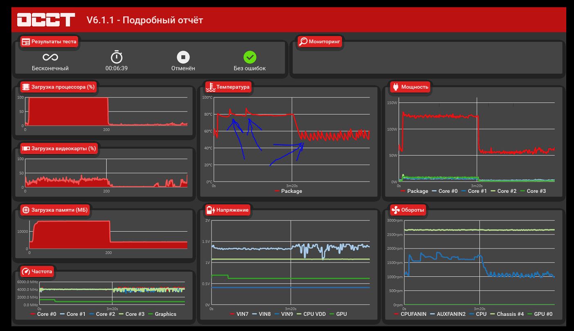Toggle the Package series in temperature legend
This screenshot has width=574, height=331.
(x=288, y=191)
